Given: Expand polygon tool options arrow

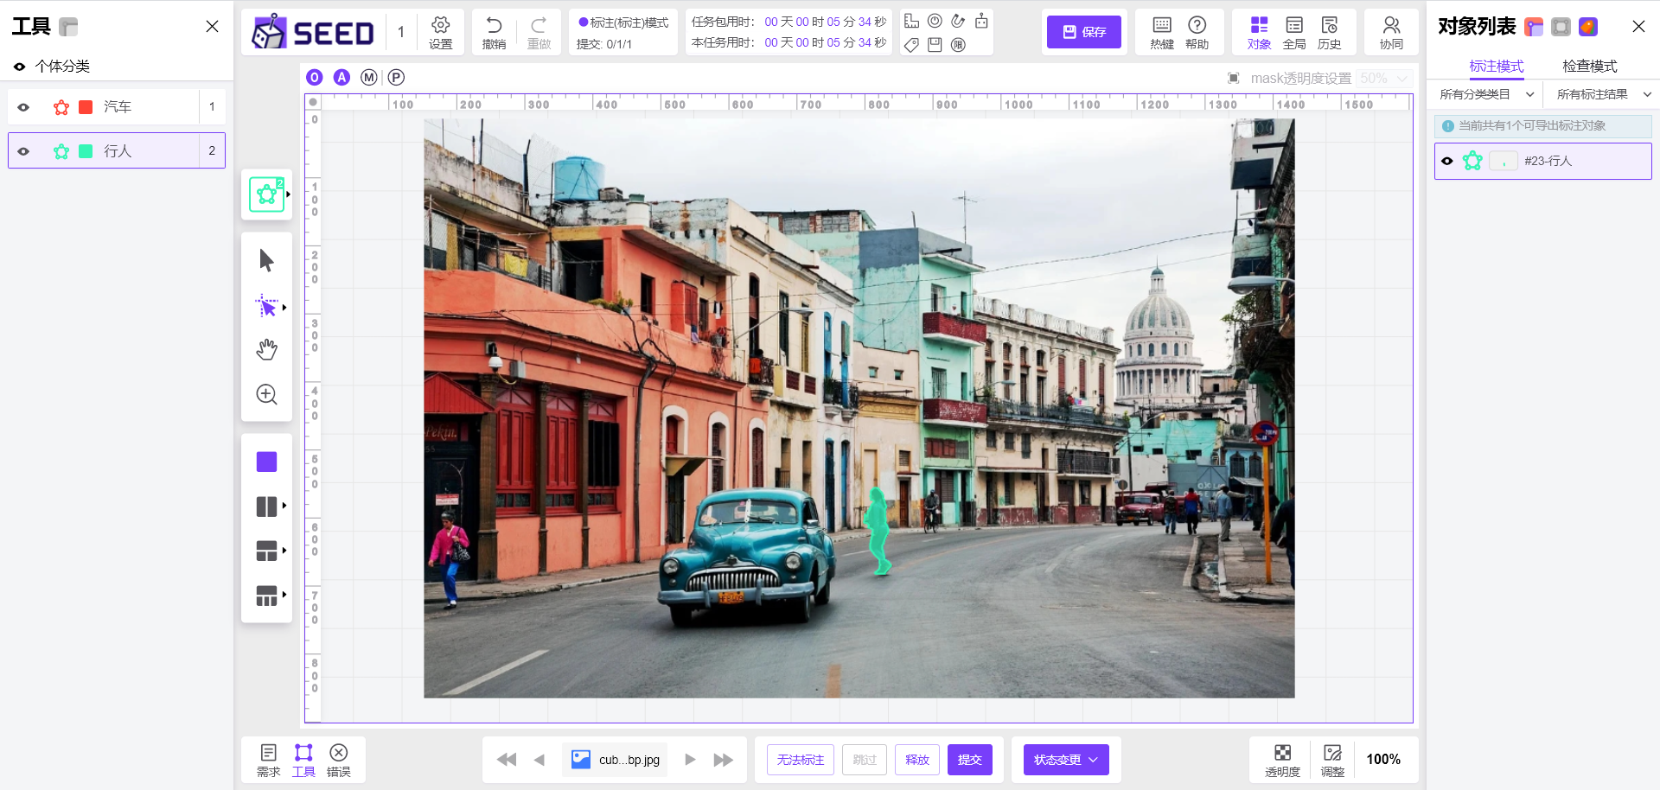Looking at the screenshot, I should tap(288, 194).
